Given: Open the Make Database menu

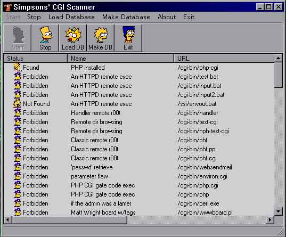Looking at the screenshot, I should [x=126, y=17].
